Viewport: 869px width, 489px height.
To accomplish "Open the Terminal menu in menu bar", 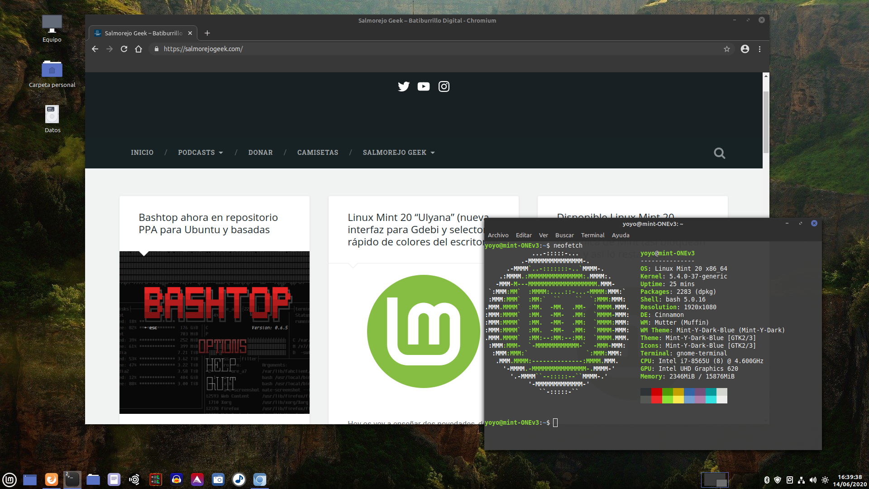I will point(592,235).
